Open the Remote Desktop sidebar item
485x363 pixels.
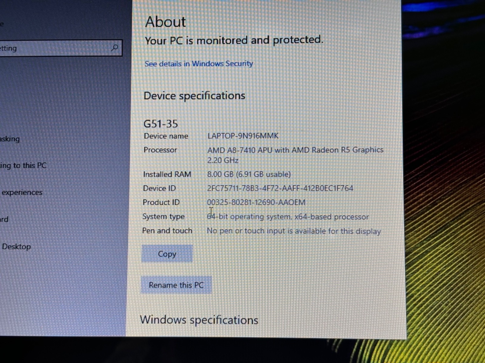(x=16, y=247)
